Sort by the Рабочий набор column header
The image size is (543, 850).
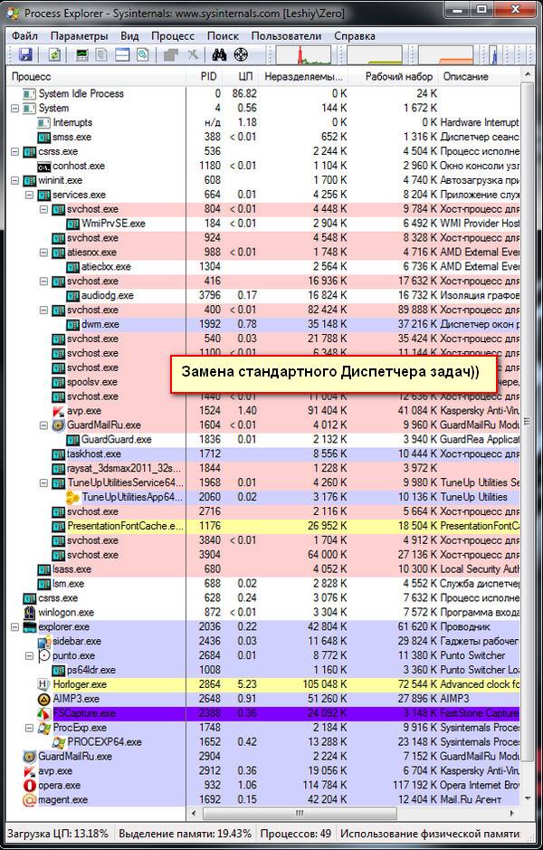(x=398, y=77)
